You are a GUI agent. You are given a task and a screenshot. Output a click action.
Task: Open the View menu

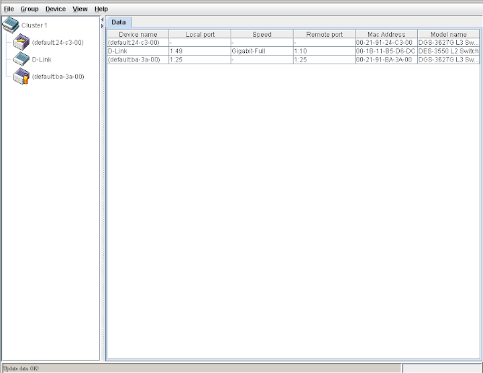click(x=80, y=9)
